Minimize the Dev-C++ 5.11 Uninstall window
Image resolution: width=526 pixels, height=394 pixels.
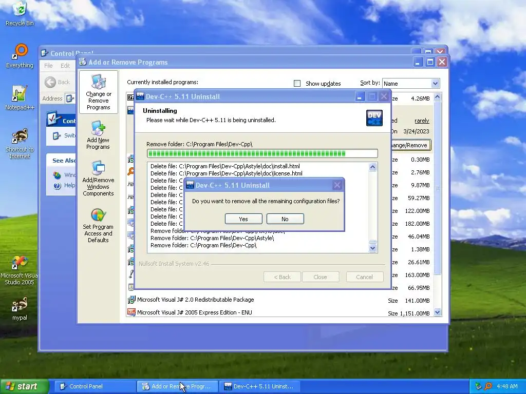pyautogui.click(x=360, y=97)
